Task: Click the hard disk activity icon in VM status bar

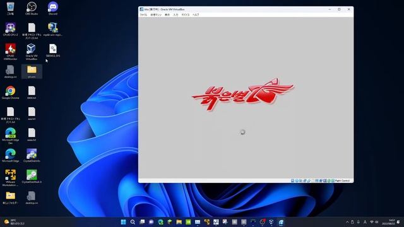Action: (293, 181)
